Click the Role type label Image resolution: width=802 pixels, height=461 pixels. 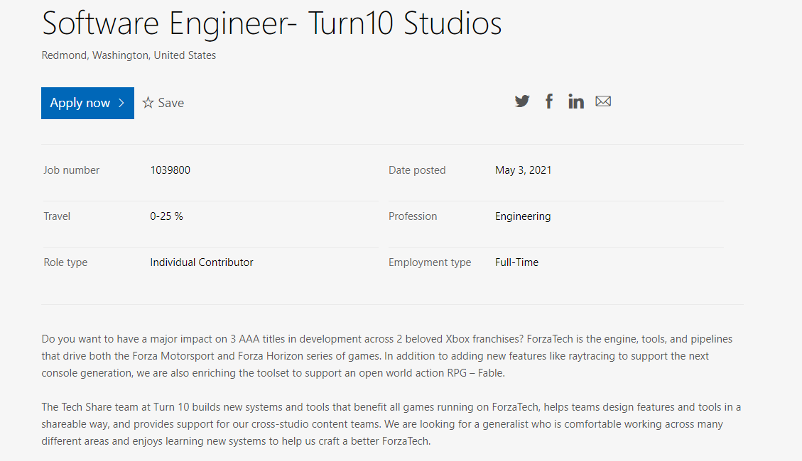point(65,262)
